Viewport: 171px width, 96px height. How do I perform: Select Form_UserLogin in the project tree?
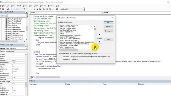tap(13, 34)
